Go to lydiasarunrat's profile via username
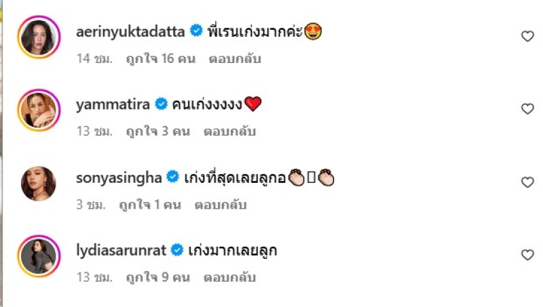 [121, 251]
